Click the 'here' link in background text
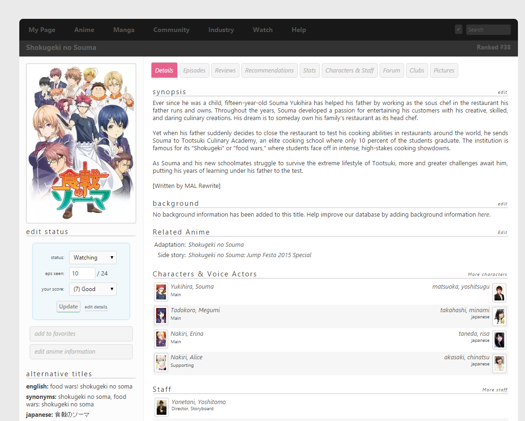The image size is (525, 421). coord(483,215)
